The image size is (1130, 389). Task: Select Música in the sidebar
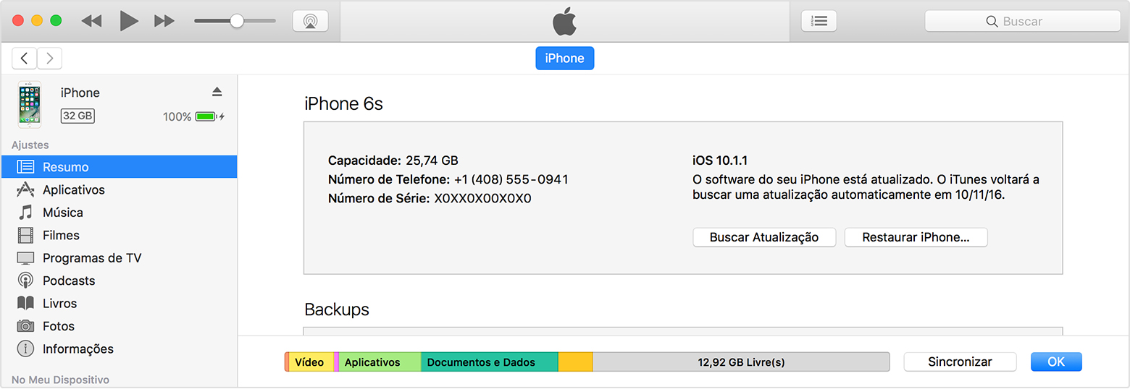tap(62, 213)
